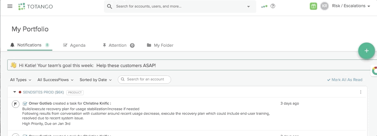Click the Search for an account field
377x136 pixels.
coord(144,79)
